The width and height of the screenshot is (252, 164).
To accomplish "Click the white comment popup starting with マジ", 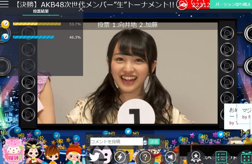I will pos(244,114).
